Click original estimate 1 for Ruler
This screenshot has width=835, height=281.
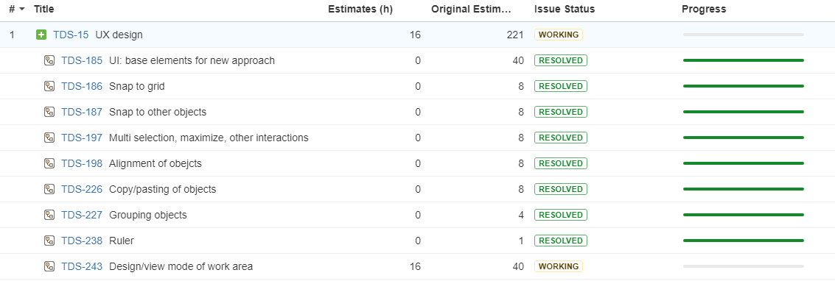521,241
